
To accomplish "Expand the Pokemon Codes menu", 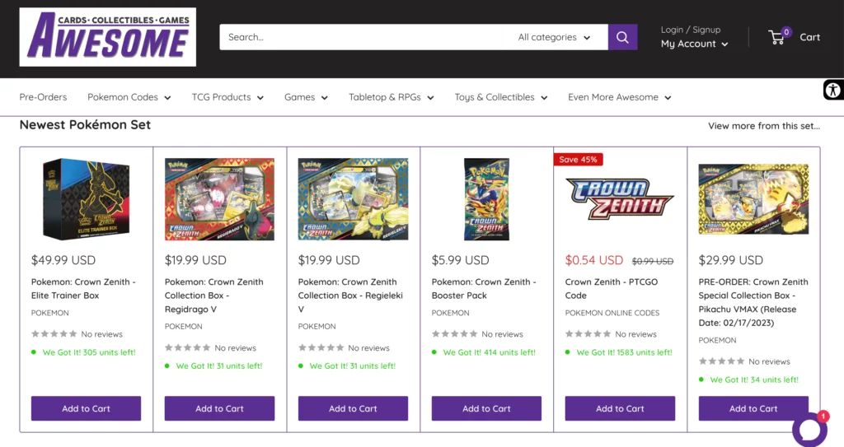I will (129, 97).
